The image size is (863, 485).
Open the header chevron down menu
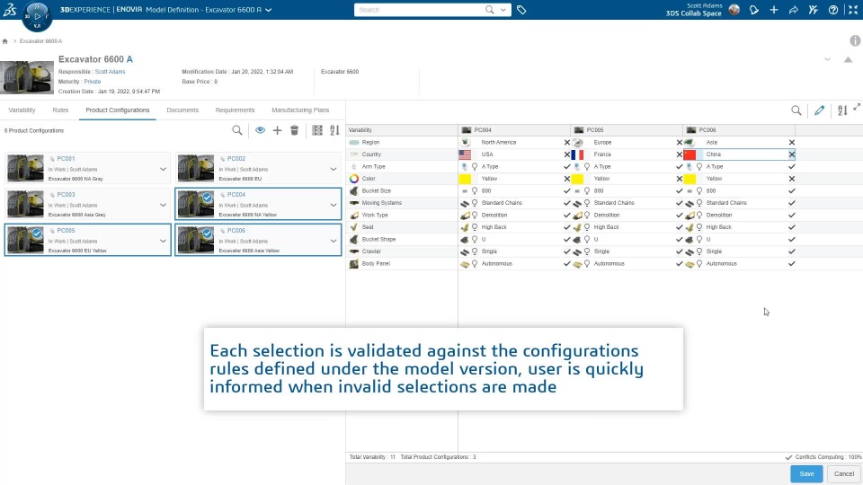pos(827,59)
